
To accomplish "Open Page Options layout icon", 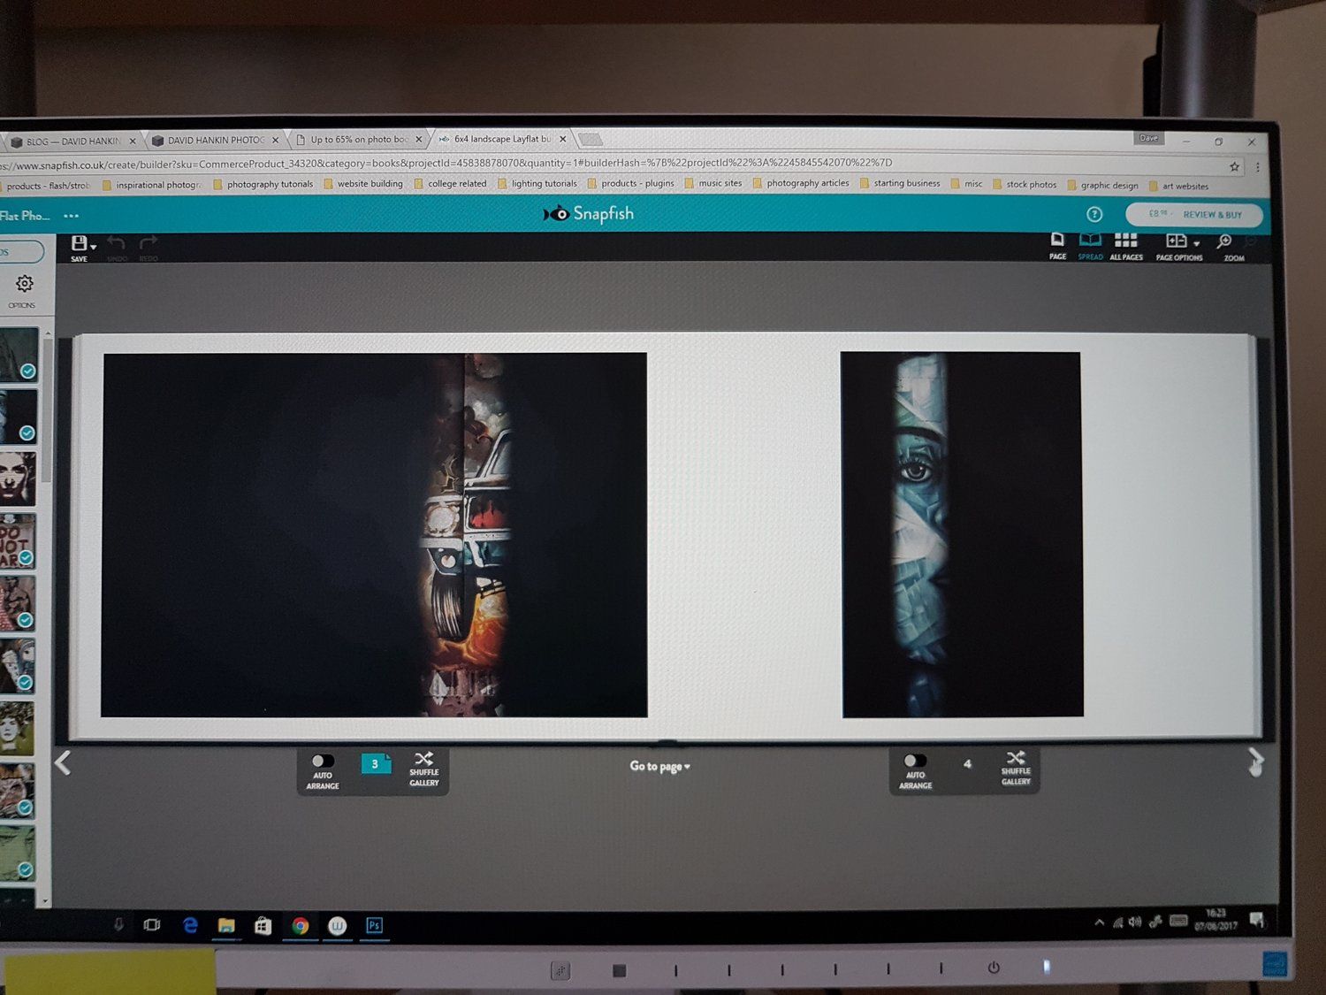I will point(1176,241).
